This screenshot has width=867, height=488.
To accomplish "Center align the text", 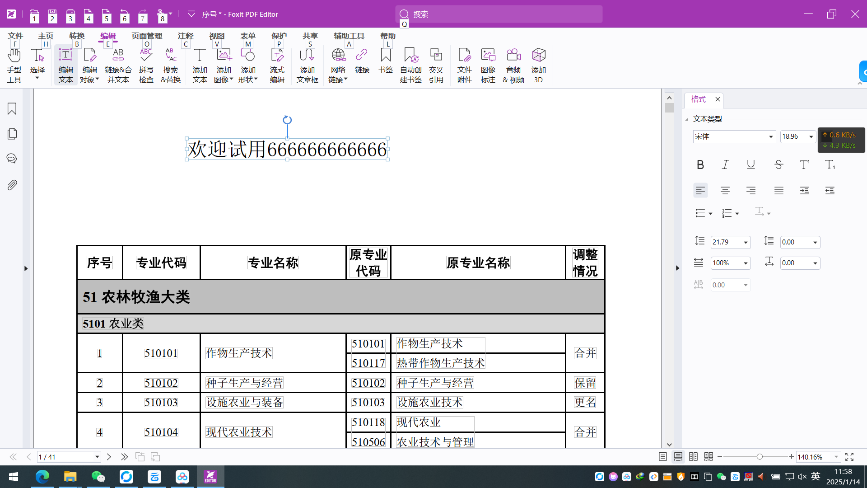I will click(725, 191).
